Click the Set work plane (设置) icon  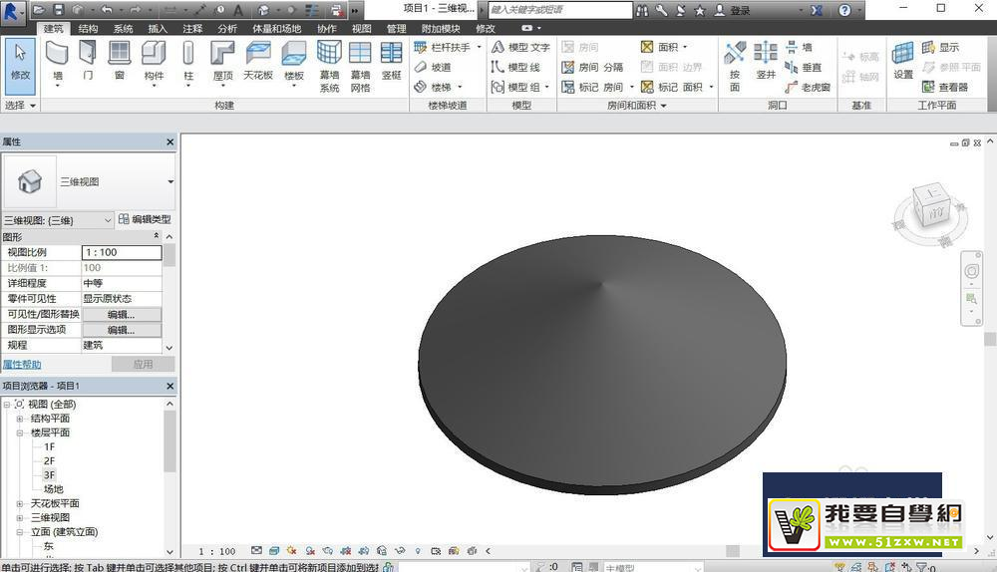903,61
